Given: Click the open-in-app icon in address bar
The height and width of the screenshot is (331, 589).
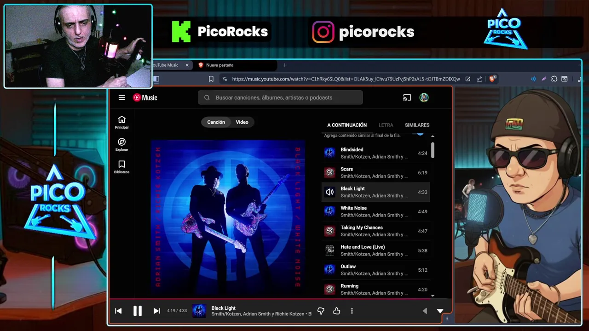Looking at the screenshot, I should [468, 79].
